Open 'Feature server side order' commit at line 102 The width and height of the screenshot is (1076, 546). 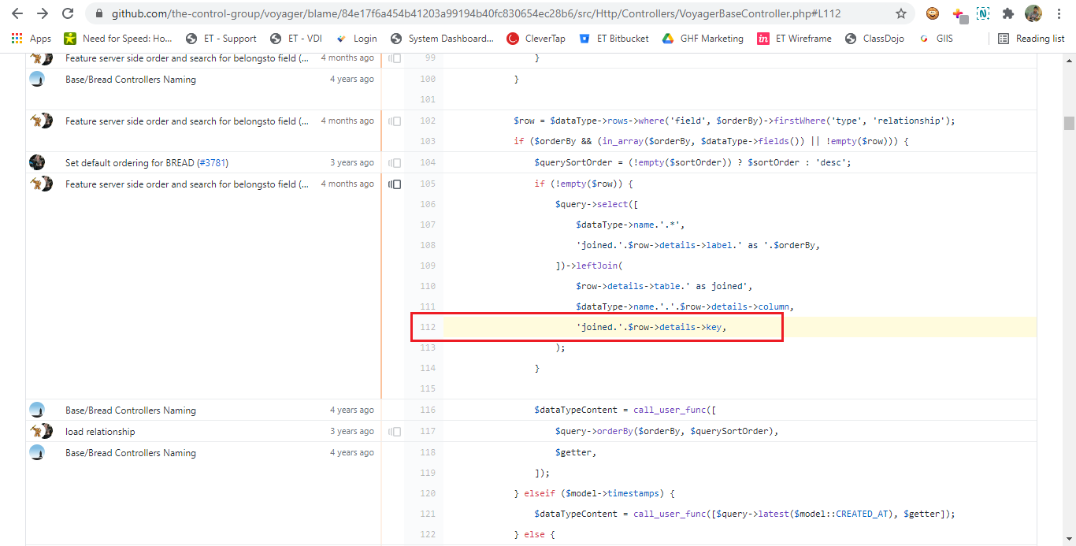click(x=187, y=121)
